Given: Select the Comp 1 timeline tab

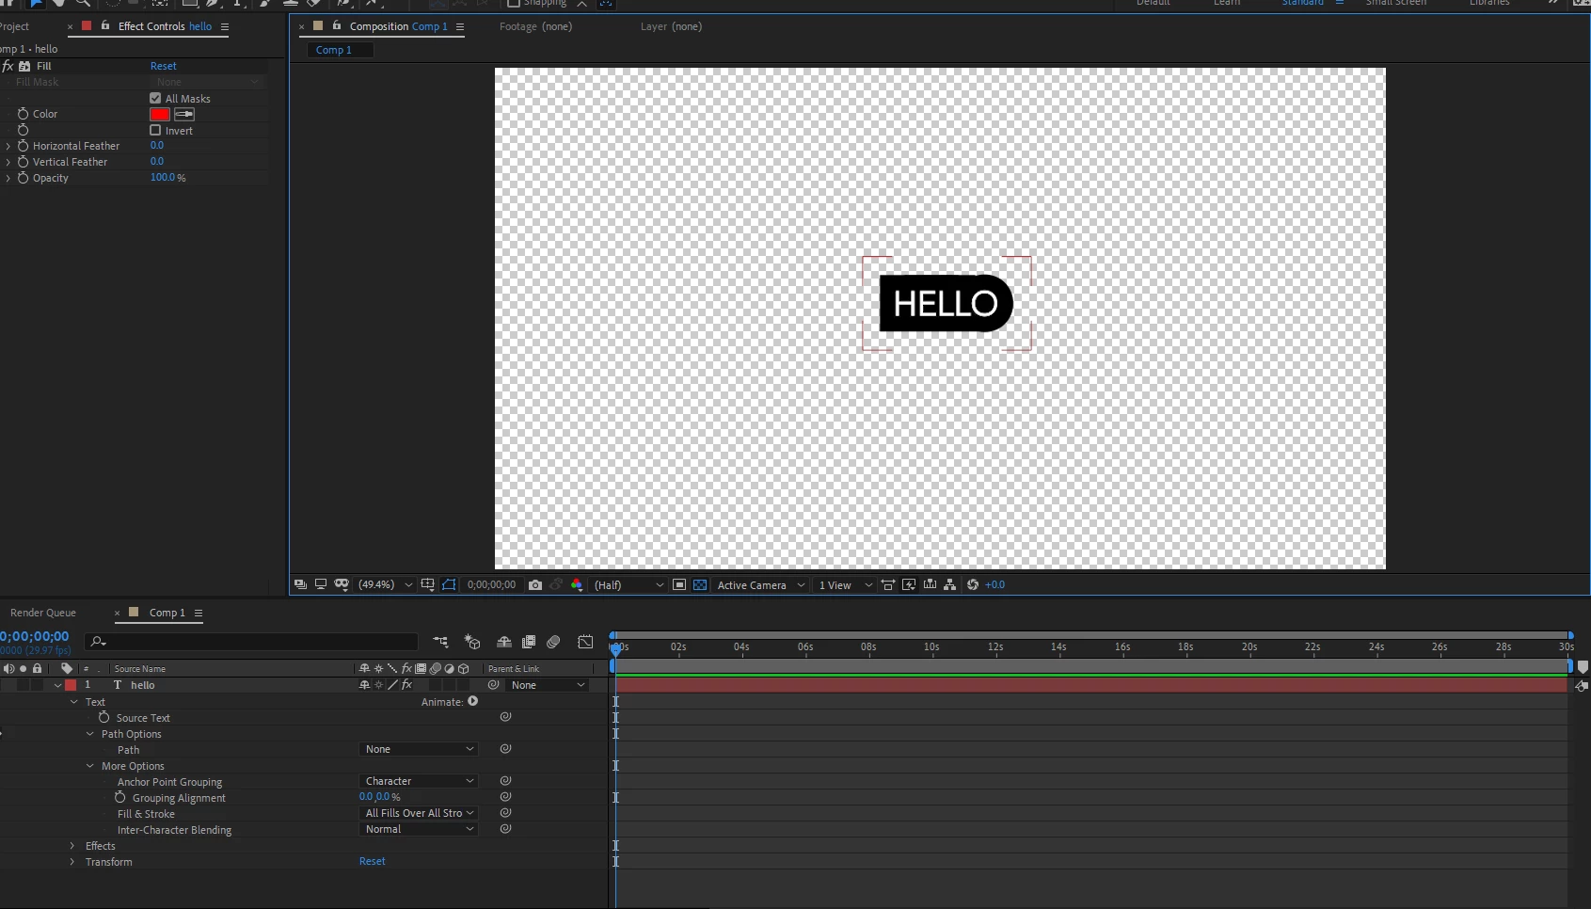Looking at the screenshot, I should tap(167, 613).
